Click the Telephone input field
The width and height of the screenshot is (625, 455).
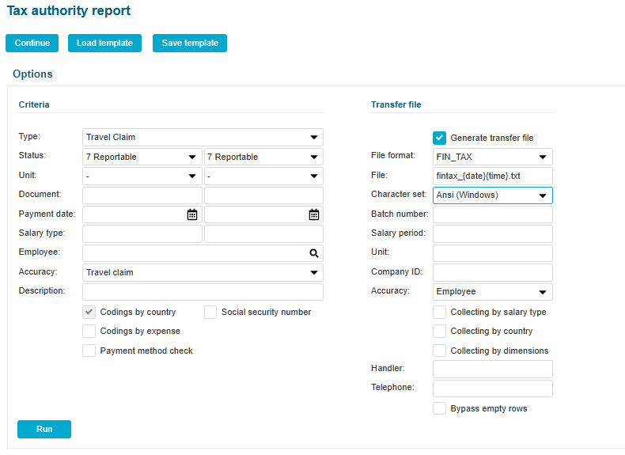coord(493,388)
